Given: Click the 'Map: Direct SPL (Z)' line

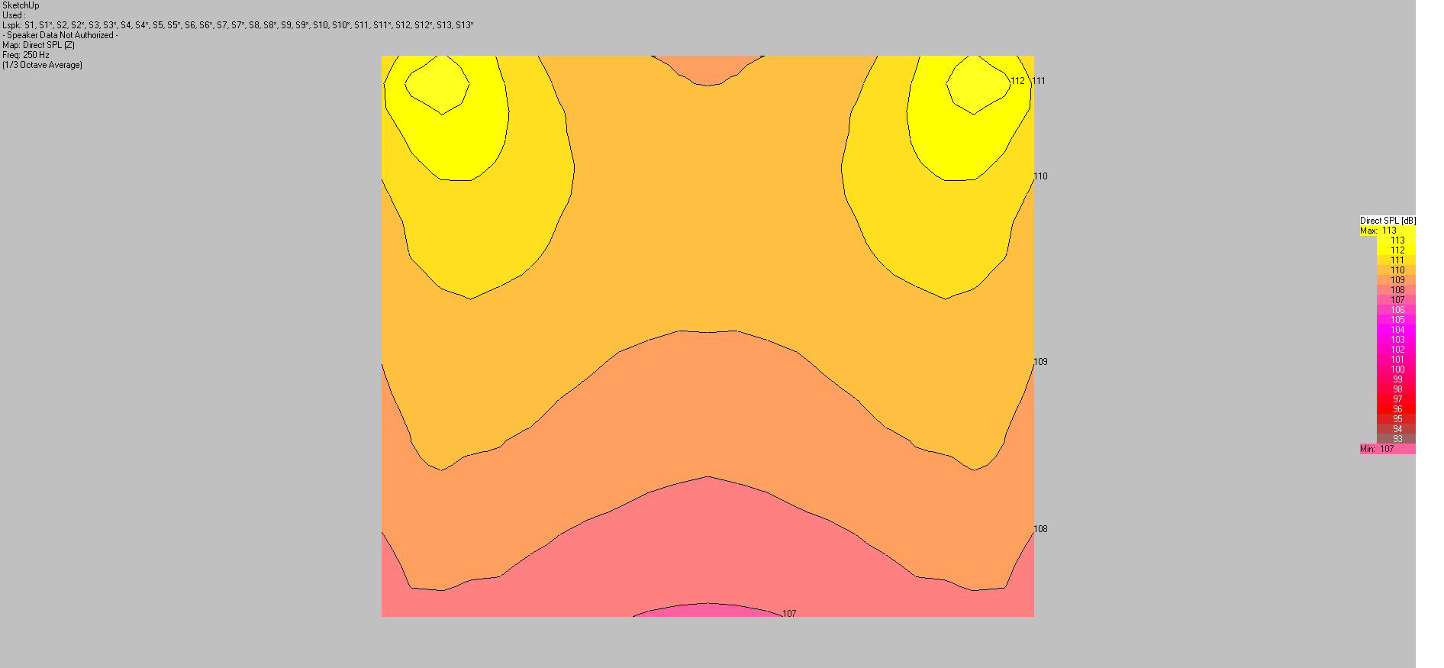Looking at the screenshot, I should pyautogui.click(x=38, y=45).
